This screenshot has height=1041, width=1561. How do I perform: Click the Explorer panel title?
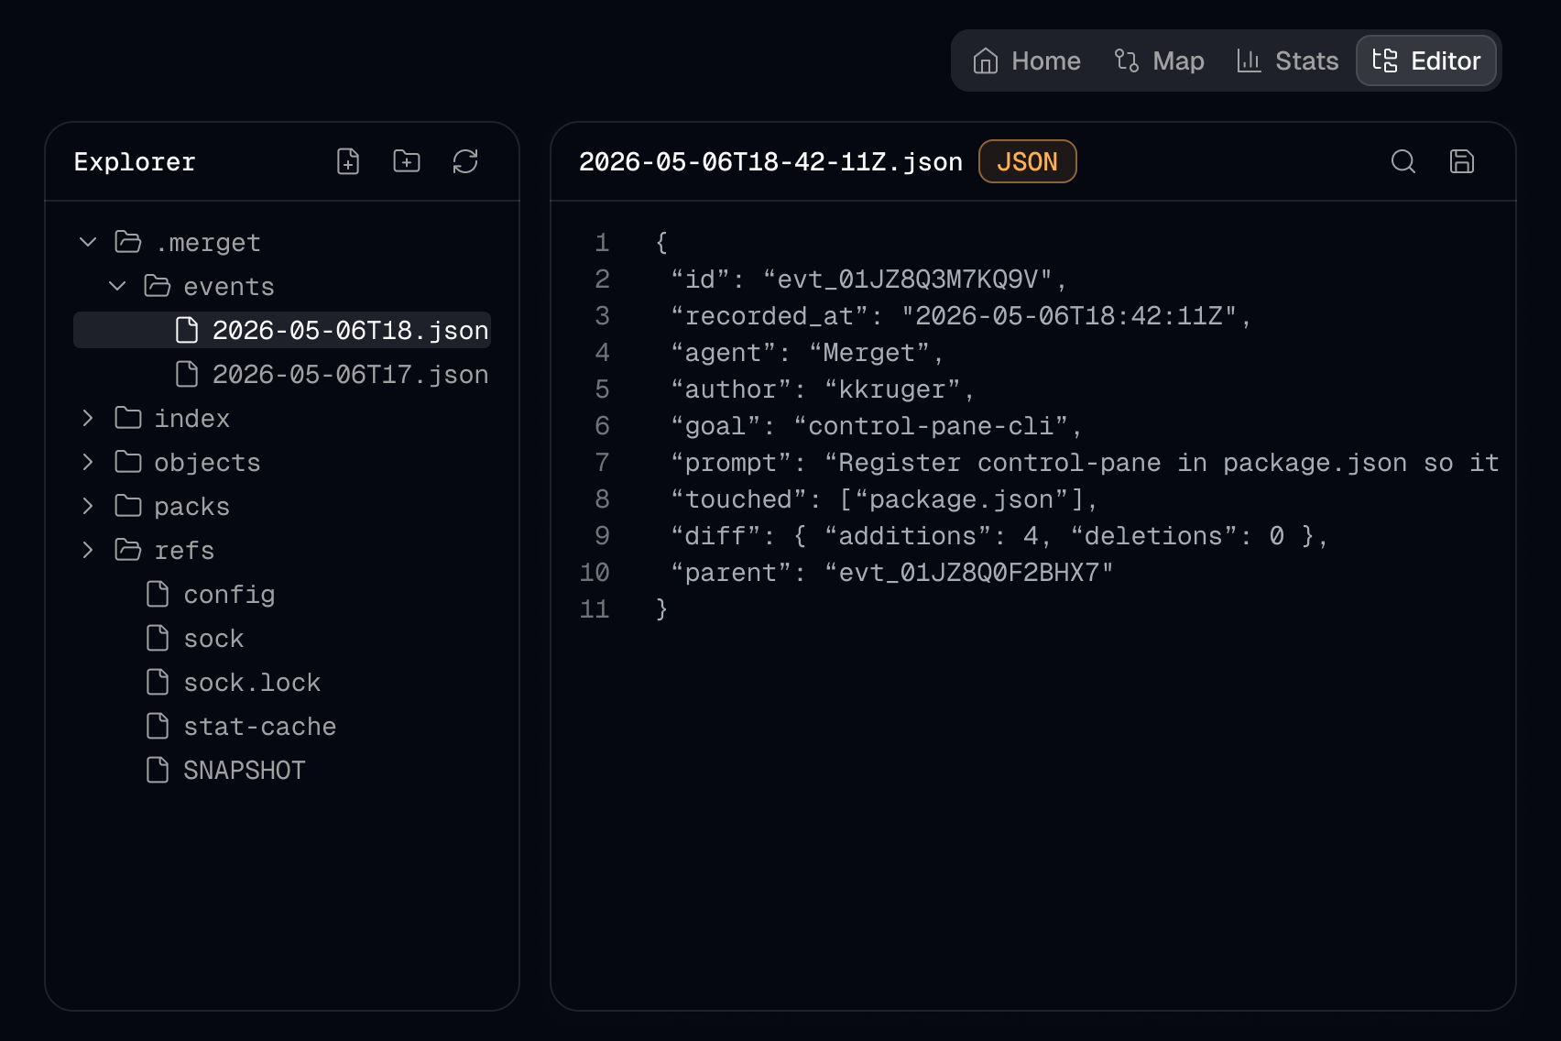click(135, 161)
